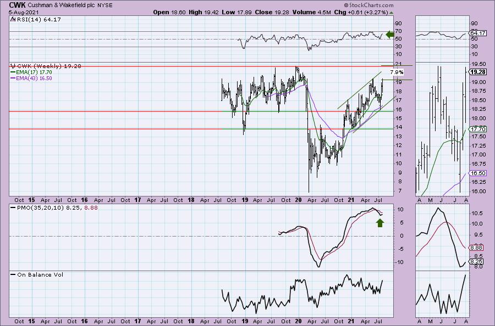
Task: Click the green line marker beside EMA(17)
Action: [13, 72]
